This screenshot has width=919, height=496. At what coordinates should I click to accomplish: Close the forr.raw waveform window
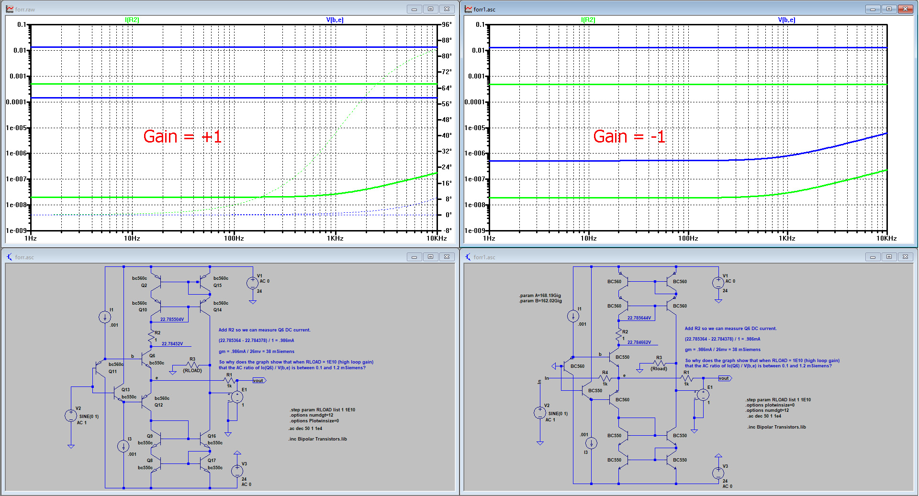[x=447, y=9]
